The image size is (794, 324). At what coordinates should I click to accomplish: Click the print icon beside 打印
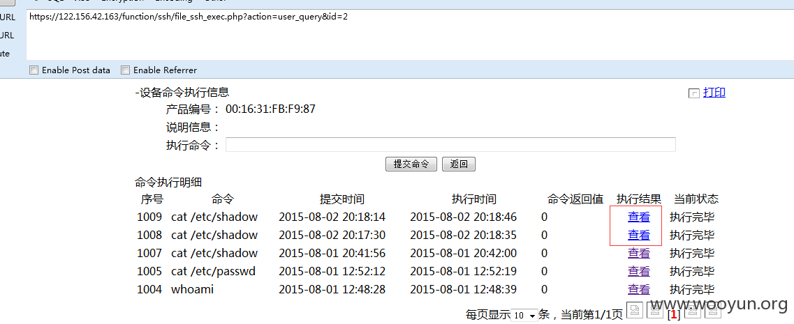(x=693, y=93)
